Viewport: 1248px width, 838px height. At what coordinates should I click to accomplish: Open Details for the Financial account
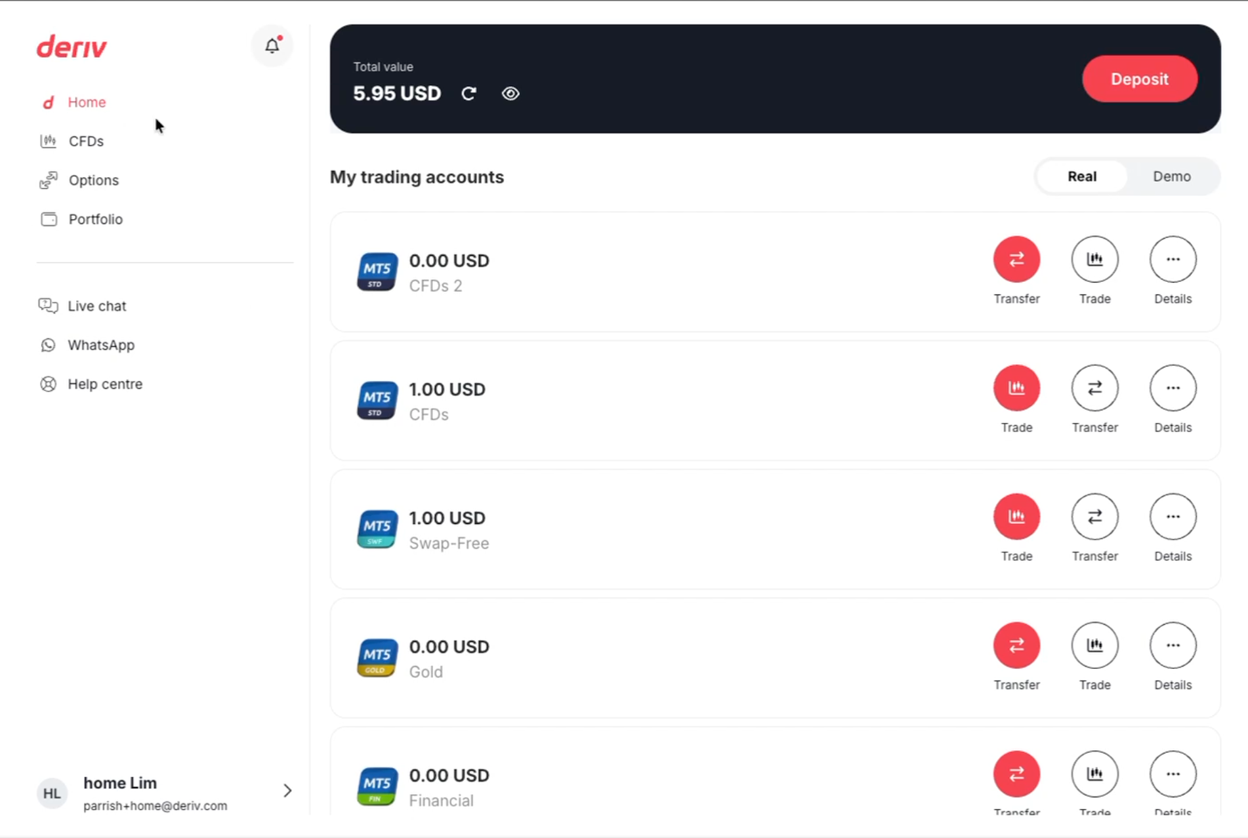coord(1173,774)
